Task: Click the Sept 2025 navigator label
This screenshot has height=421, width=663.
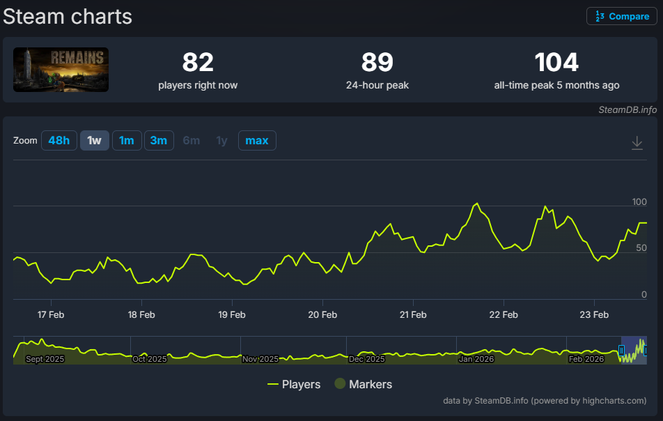Action: 45,359
